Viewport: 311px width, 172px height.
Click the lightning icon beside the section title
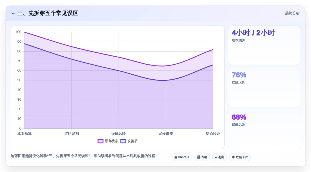pyautogui.click(x=13, y=13)
